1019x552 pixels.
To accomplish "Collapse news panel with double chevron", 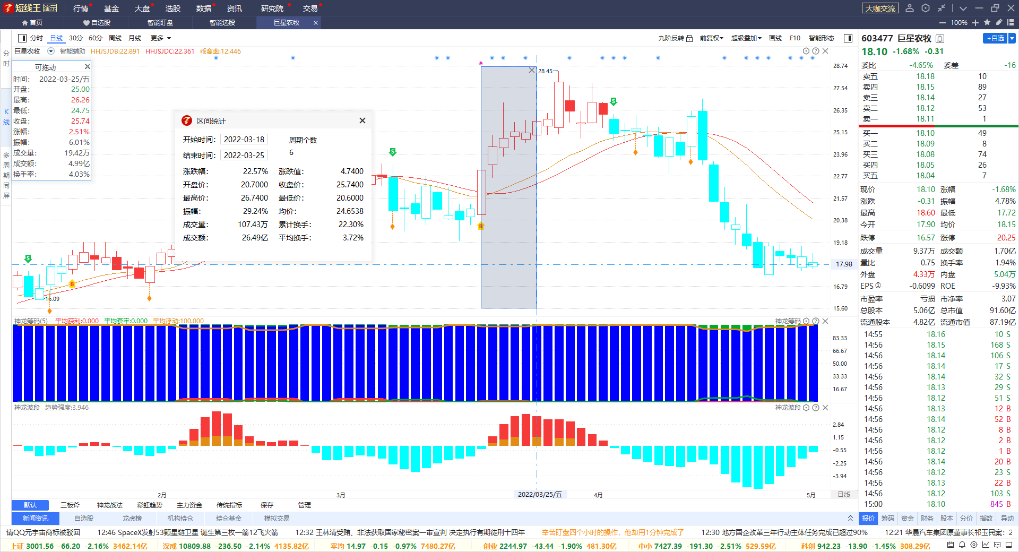I will pyautogui.click(x=850, y=519).
